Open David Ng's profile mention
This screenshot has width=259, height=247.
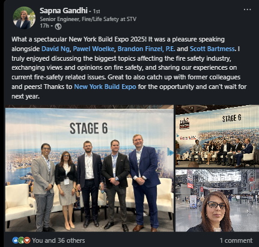[55, 49]
